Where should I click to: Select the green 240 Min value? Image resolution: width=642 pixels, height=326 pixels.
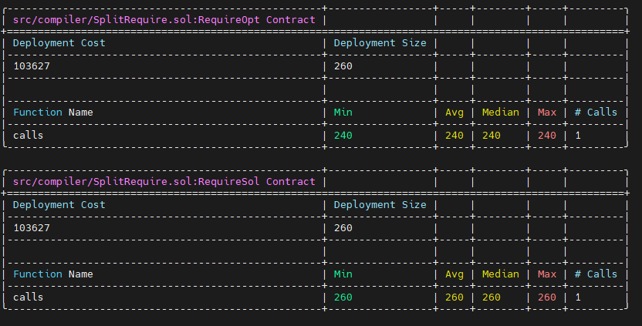coord(343,136)
